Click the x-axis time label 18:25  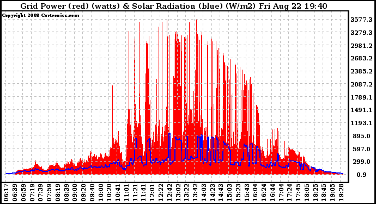coord(316,193)
